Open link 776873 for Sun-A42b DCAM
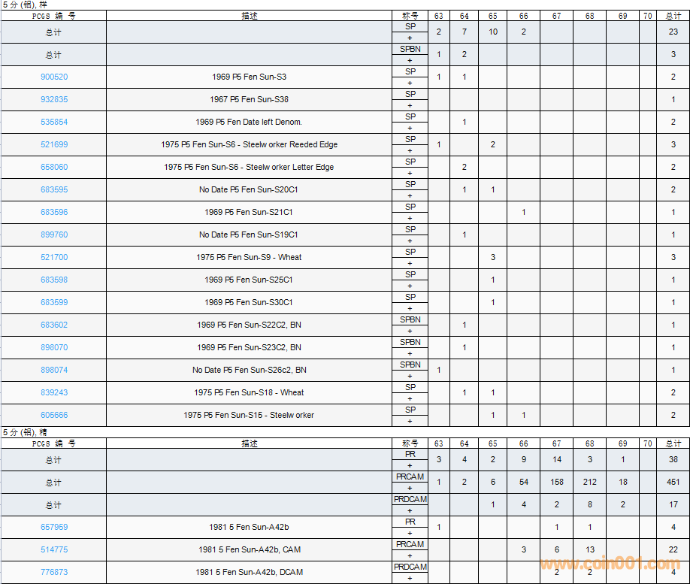 click(54, 572)
